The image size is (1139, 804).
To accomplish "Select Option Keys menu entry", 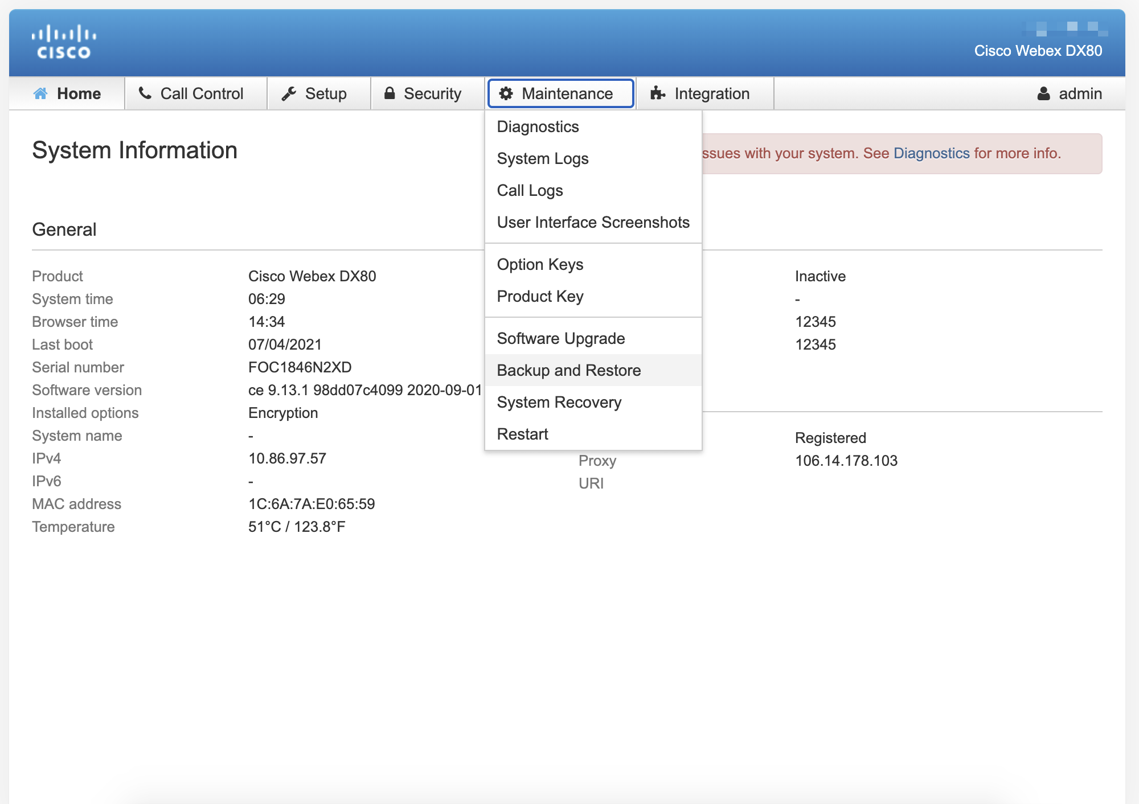I will click(593, 264).
